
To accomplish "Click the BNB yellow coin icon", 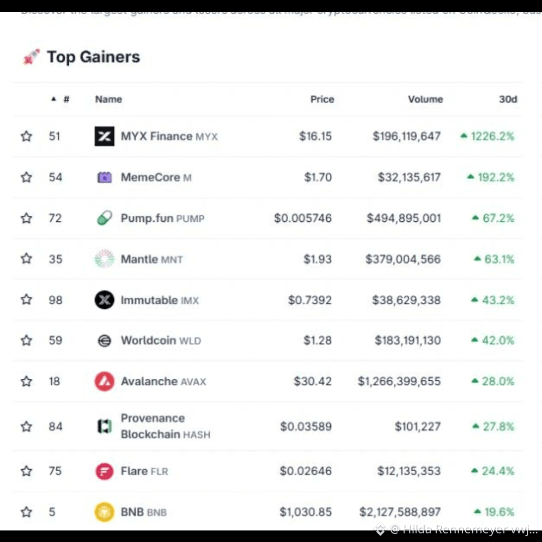I will pyautogui.click(x=104, y=512).
